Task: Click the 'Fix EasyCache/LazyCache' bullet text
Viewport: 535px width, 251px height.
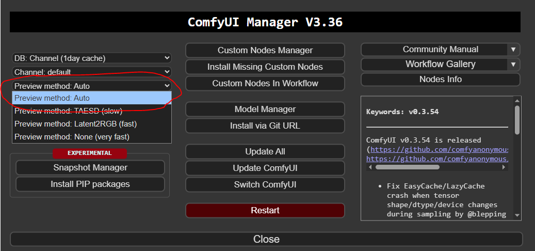Action: coord(436,186)
